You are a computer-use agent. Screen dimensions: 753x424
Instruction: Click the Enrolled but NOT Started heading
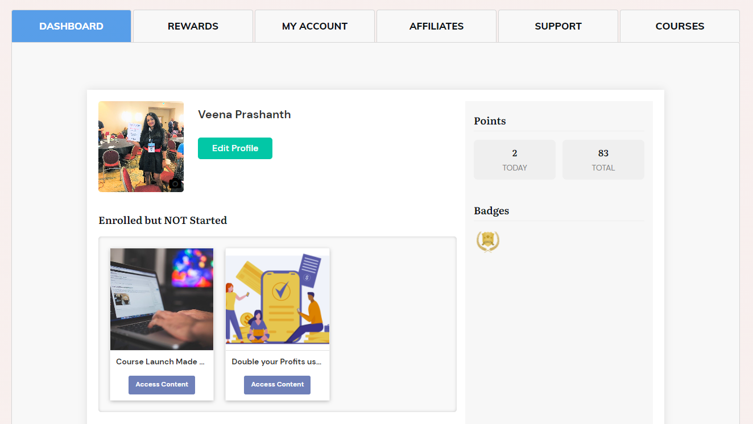tap(163, 220)
